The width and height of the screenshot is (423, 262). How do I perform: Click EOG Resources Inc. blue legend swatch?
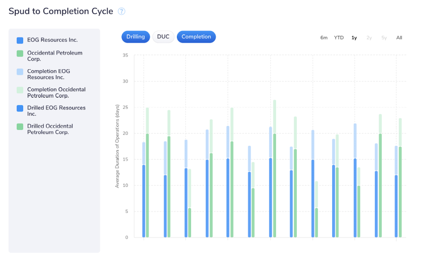(x=20, y=40)
